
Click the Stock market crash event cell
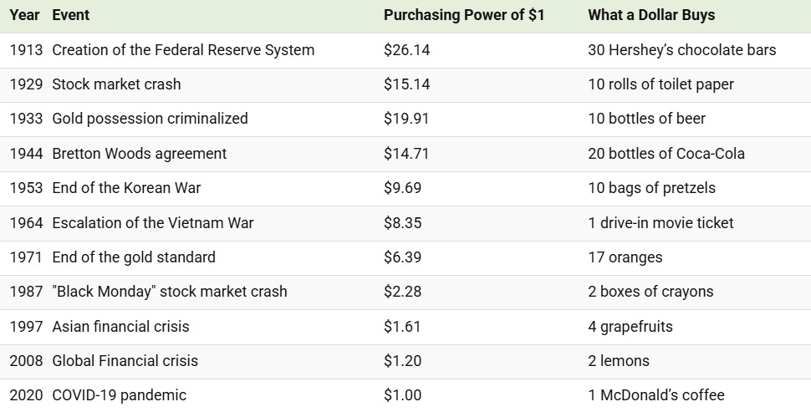coord(116,84)
